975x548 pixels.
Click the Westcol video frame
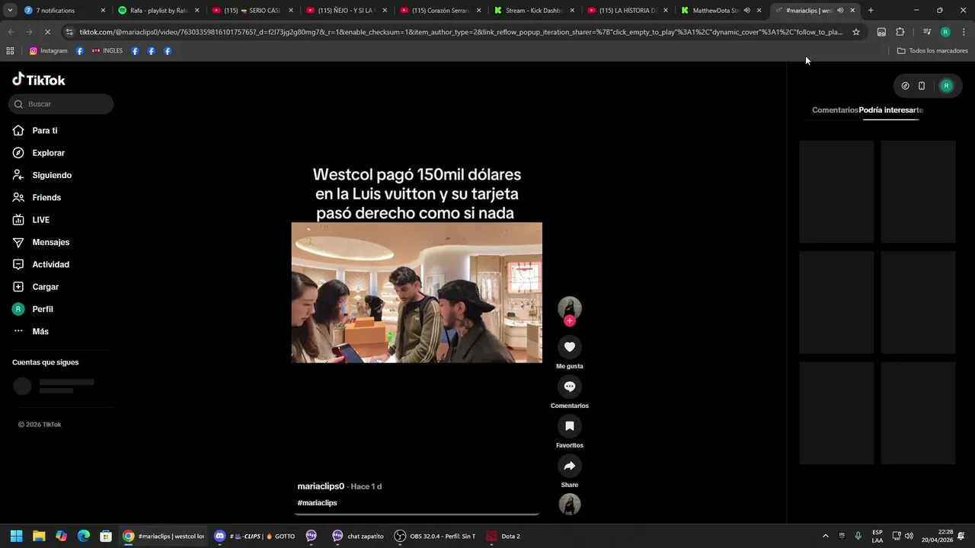click(417, 292)
